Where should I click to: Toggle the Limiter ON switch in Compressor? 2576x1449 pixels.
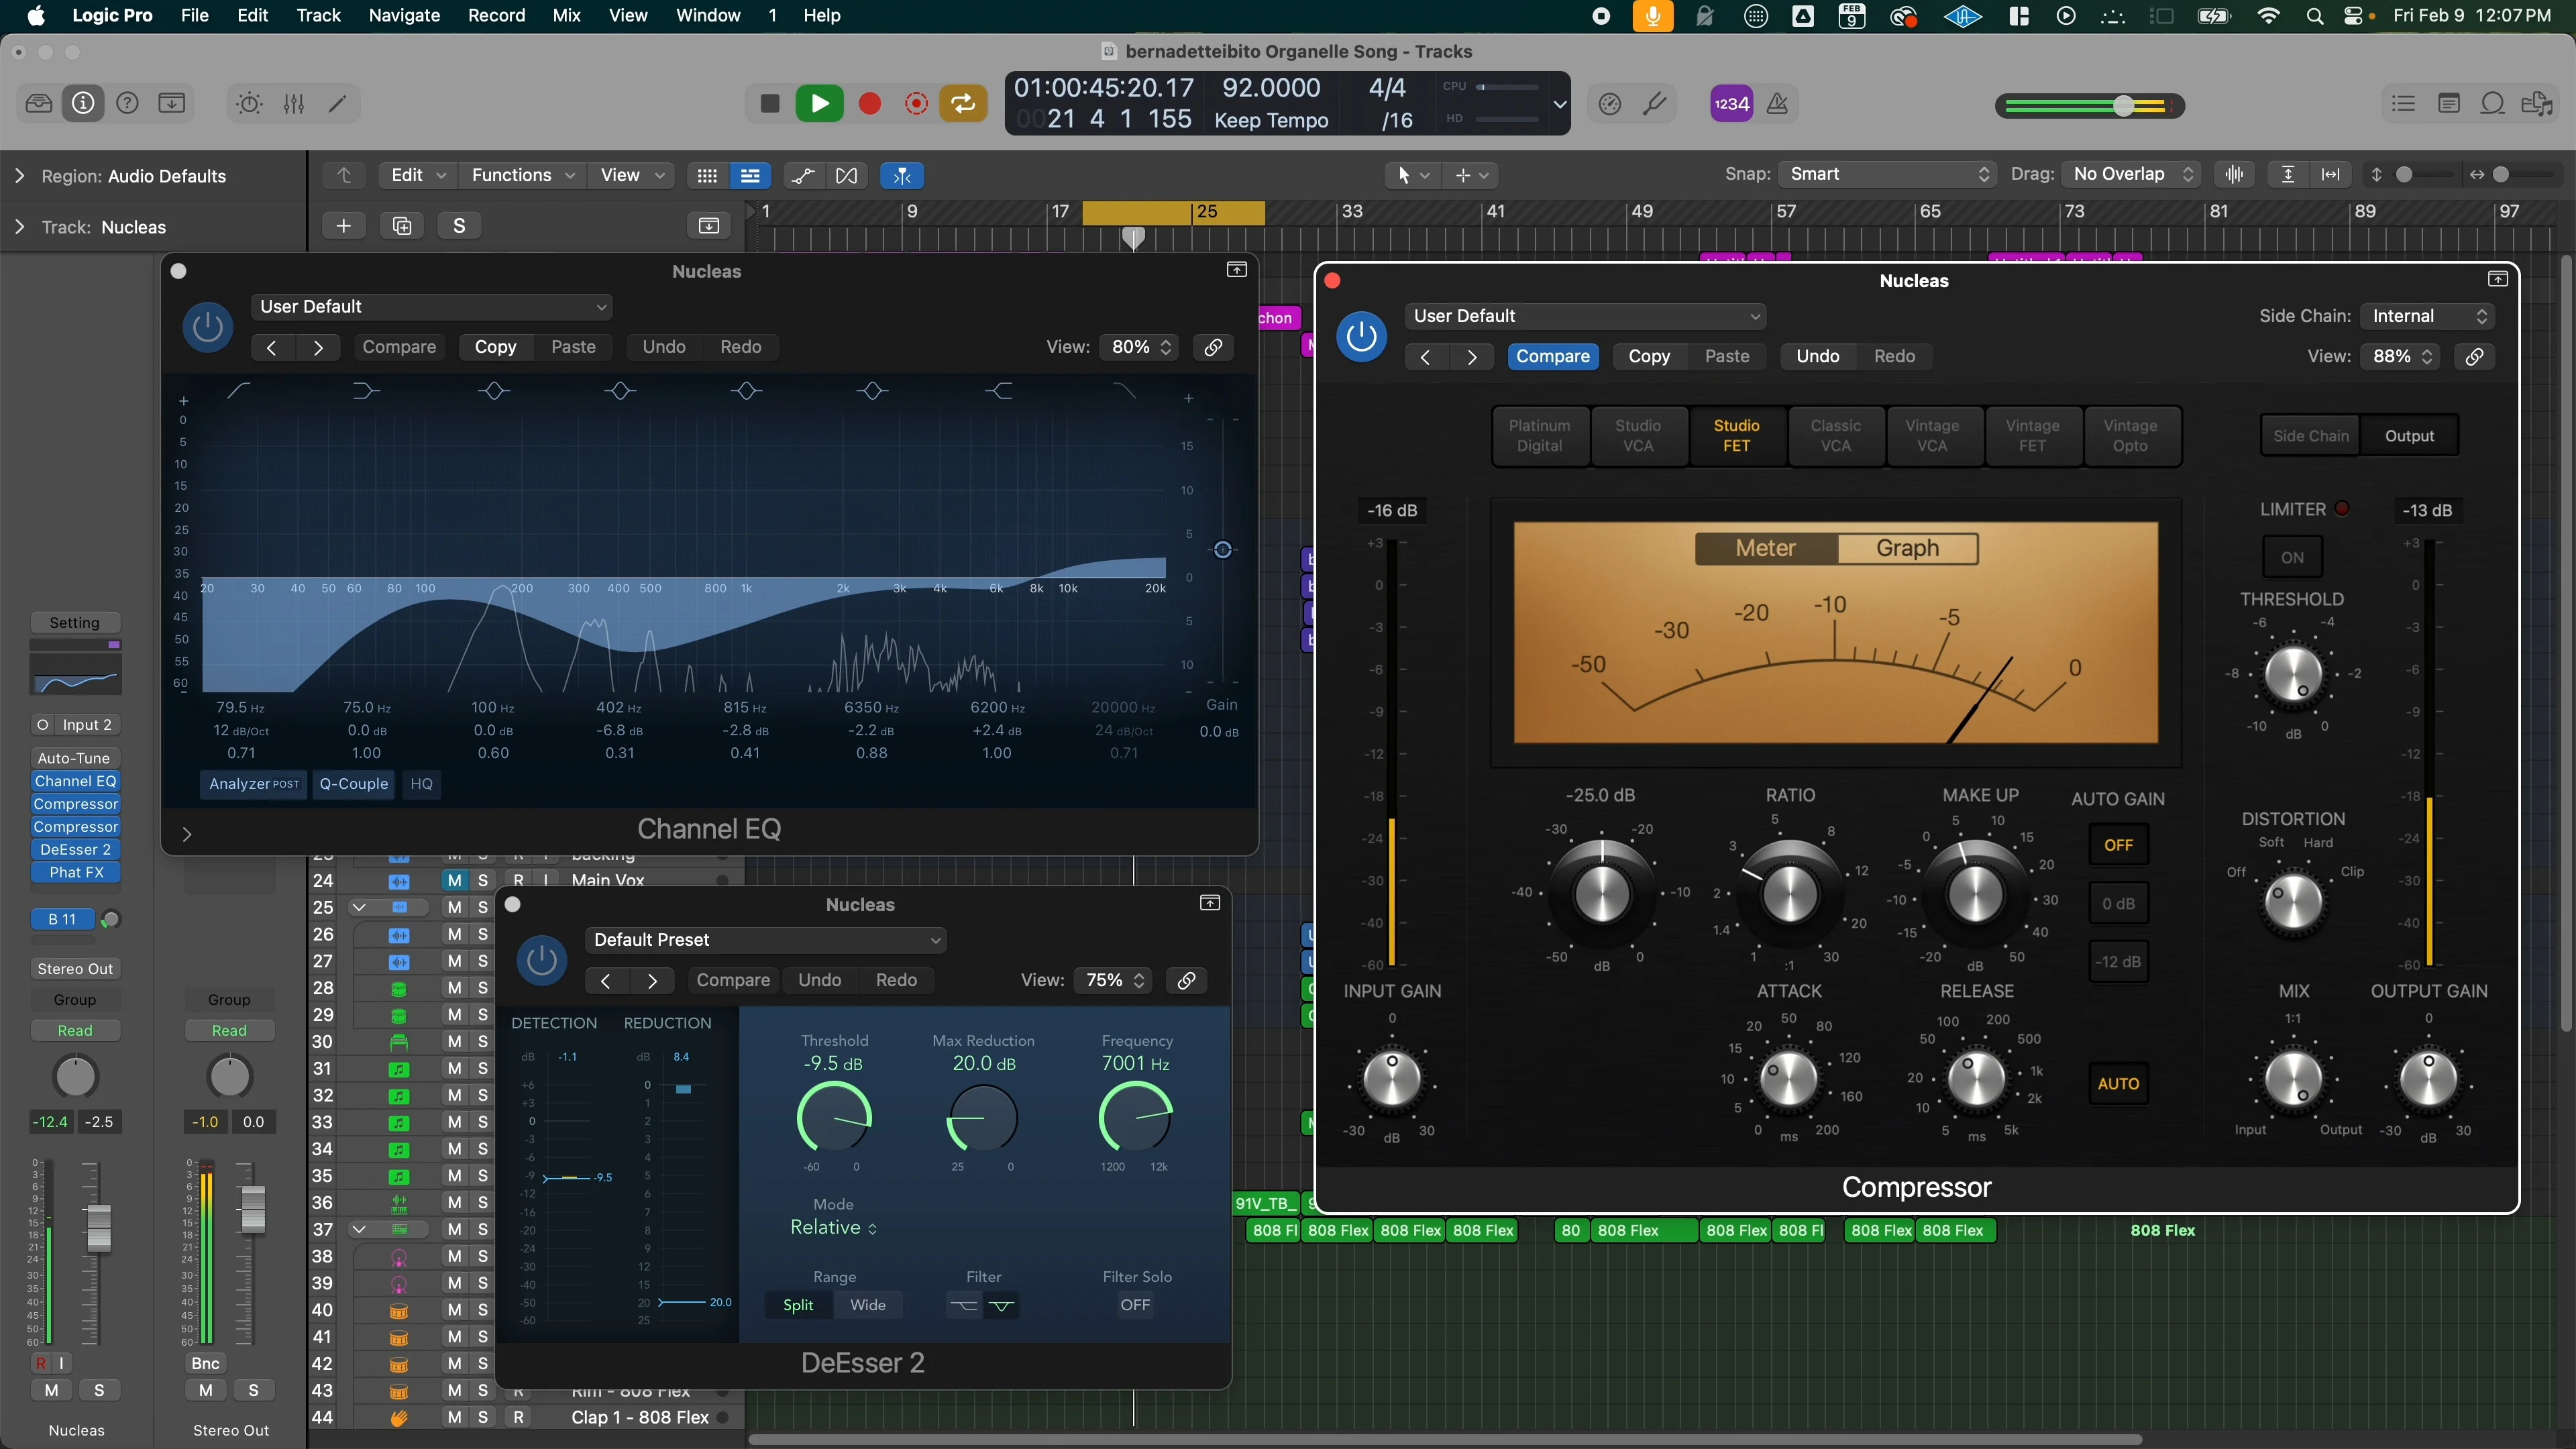(2293, 557)
